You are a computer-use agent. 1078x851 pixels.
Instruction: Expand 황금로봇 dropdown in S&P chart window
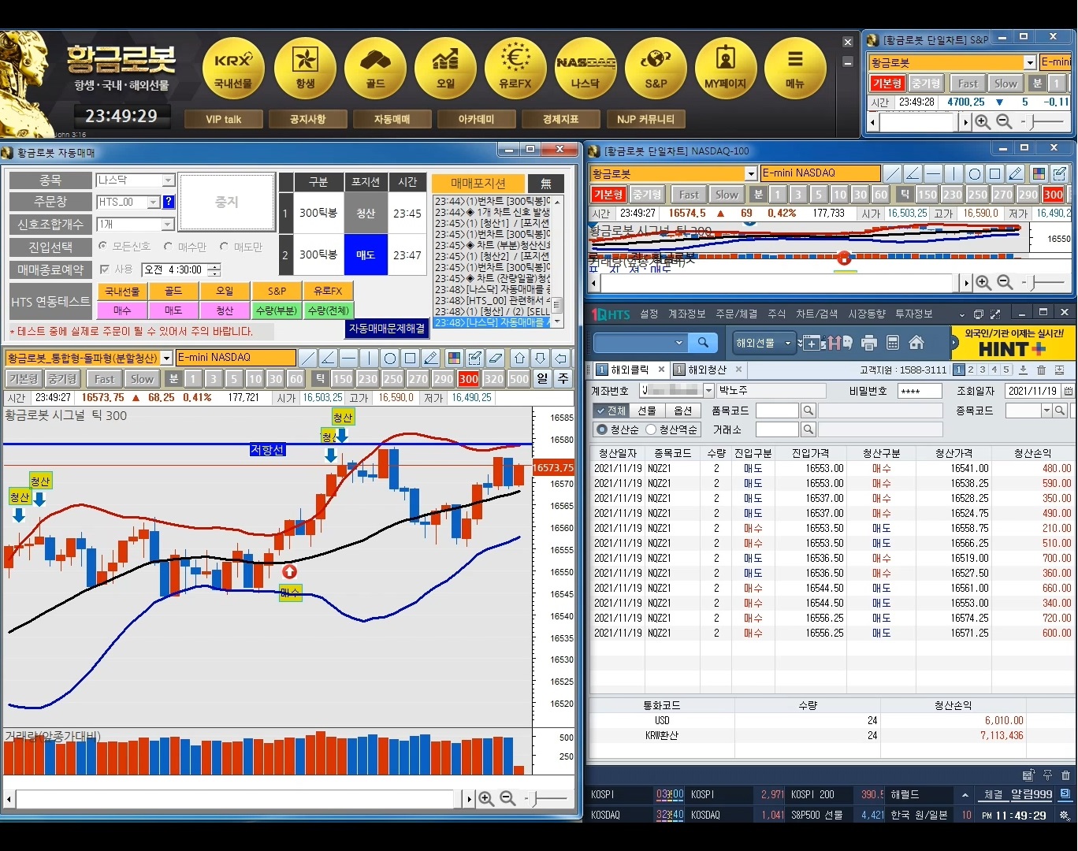pyautogui.click(x=1030, y=62)
